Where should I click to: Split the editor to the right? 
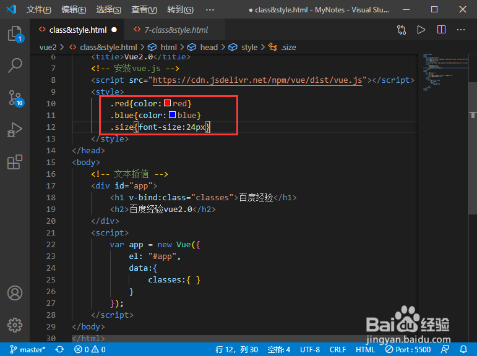(441, 30)
